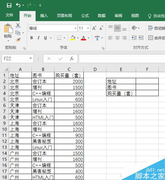Click the Orientation text angle icon

pyautogui.click(x=134, y=28)
